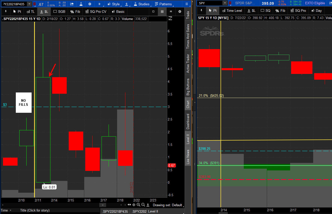332x214 pixels.
Task: Select the Fib retracement tool in left chart
Action: pyautogui.click(x=75, y=12)
